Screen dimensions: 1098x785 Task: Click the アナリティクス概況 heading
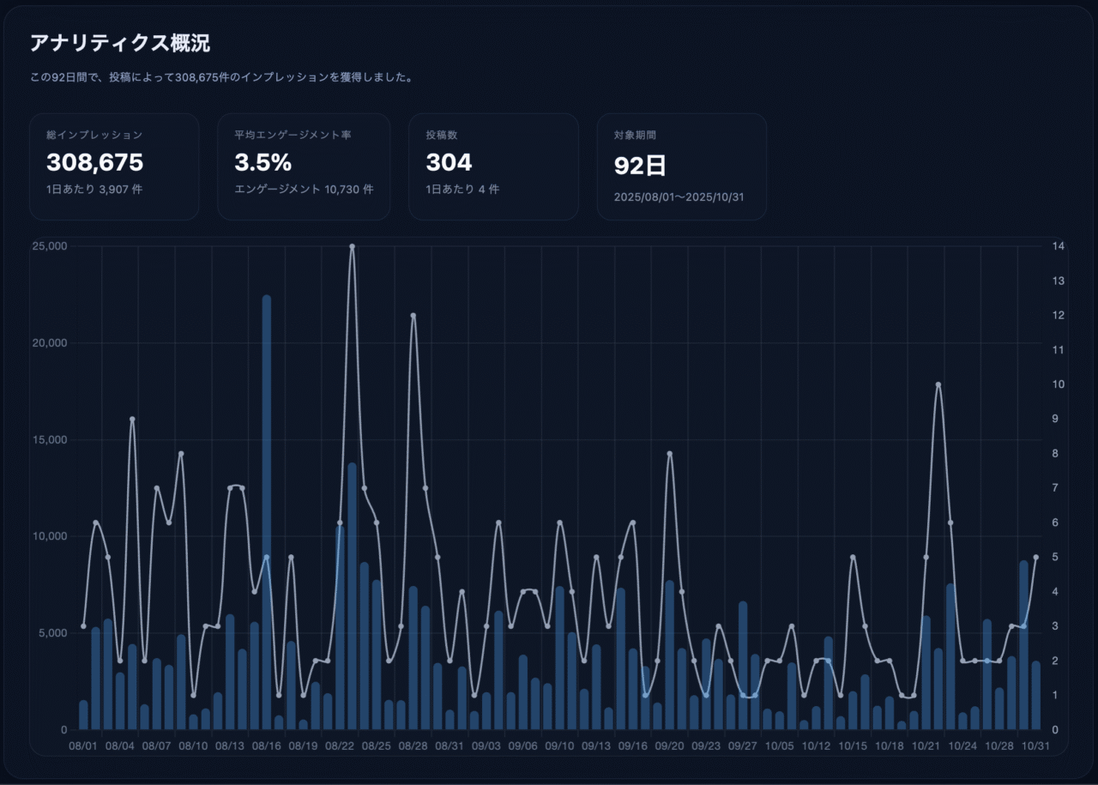(x=120, y=44)
